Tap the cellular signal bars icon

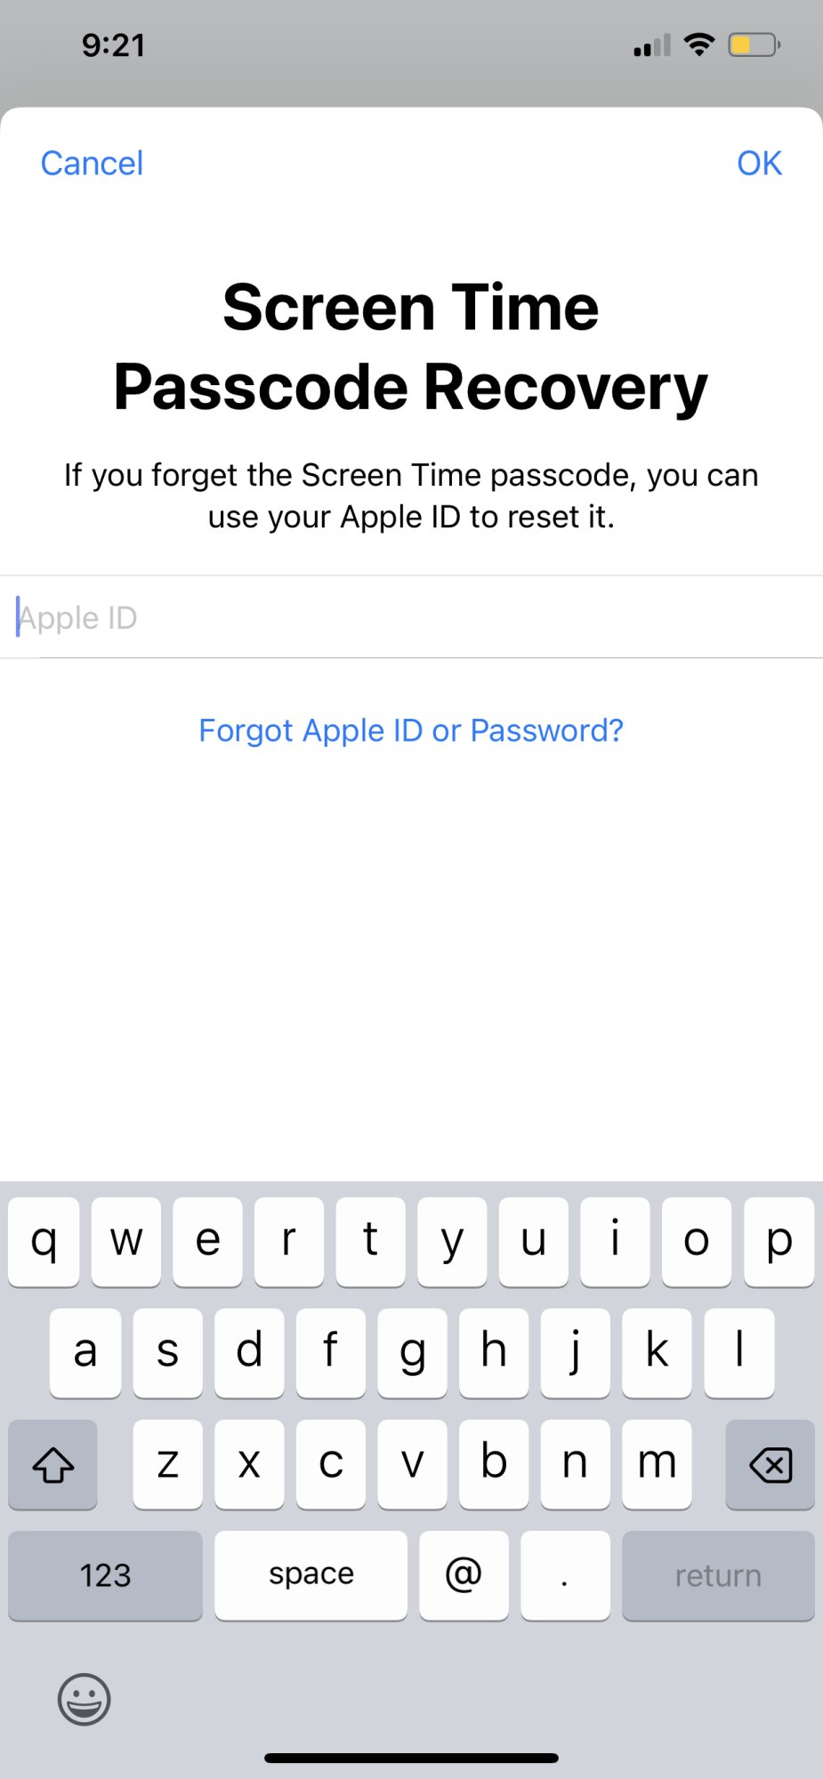click(652, 45)
